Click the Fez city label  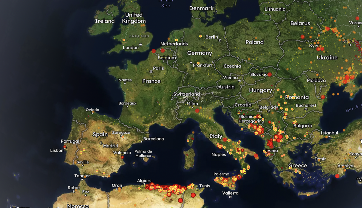85,192
